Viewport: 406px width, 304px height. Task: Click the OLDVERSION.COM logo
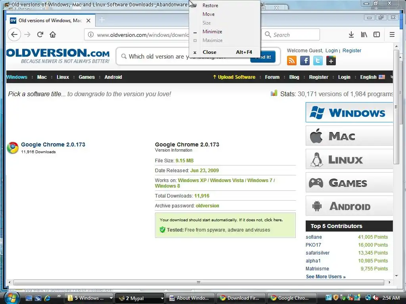(x=58, y=56)
